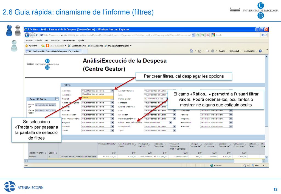Screen dimensions: 281x194
Task: Open the Activitats filter dropdown arrow
Action: coord(112,91)
